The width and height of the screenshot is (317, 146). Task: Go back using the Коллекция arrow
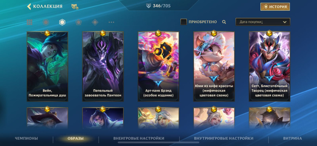point(29,6)
